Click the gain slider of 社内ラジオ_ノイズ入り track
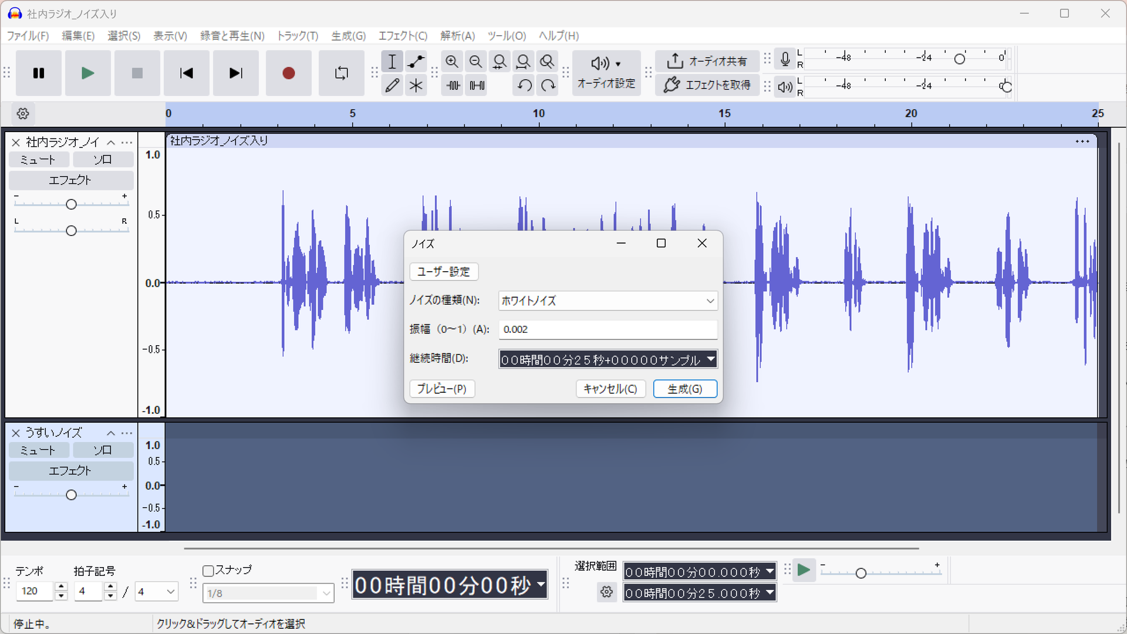The image size is (1127, 634). [x=71, y=204]
